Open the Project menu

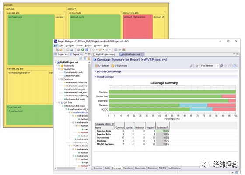point(88,46)
